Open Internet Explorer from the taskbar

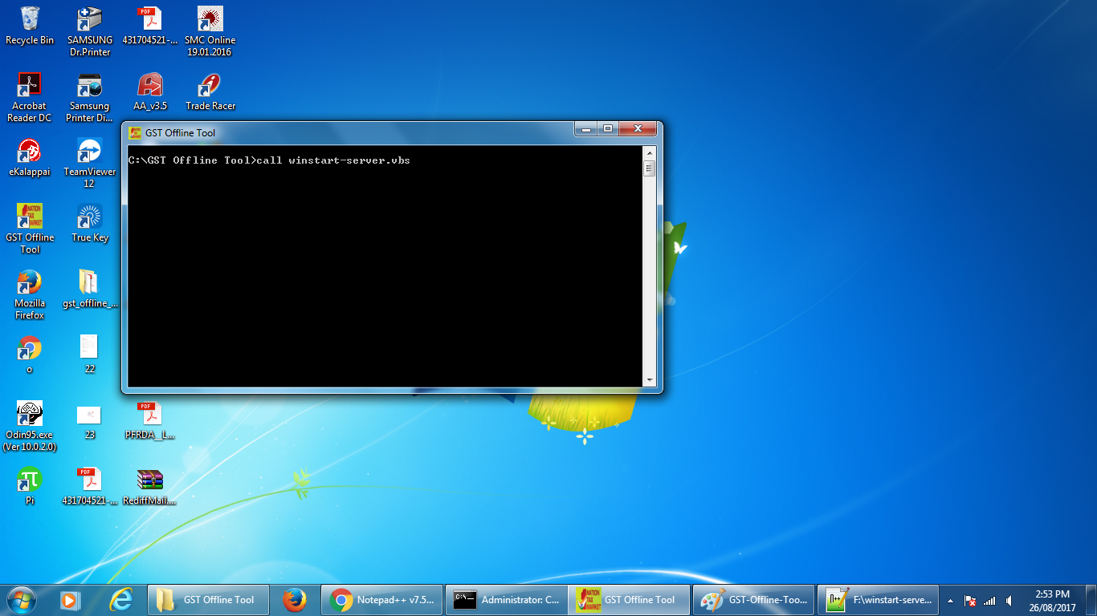[x=121, y=599]
